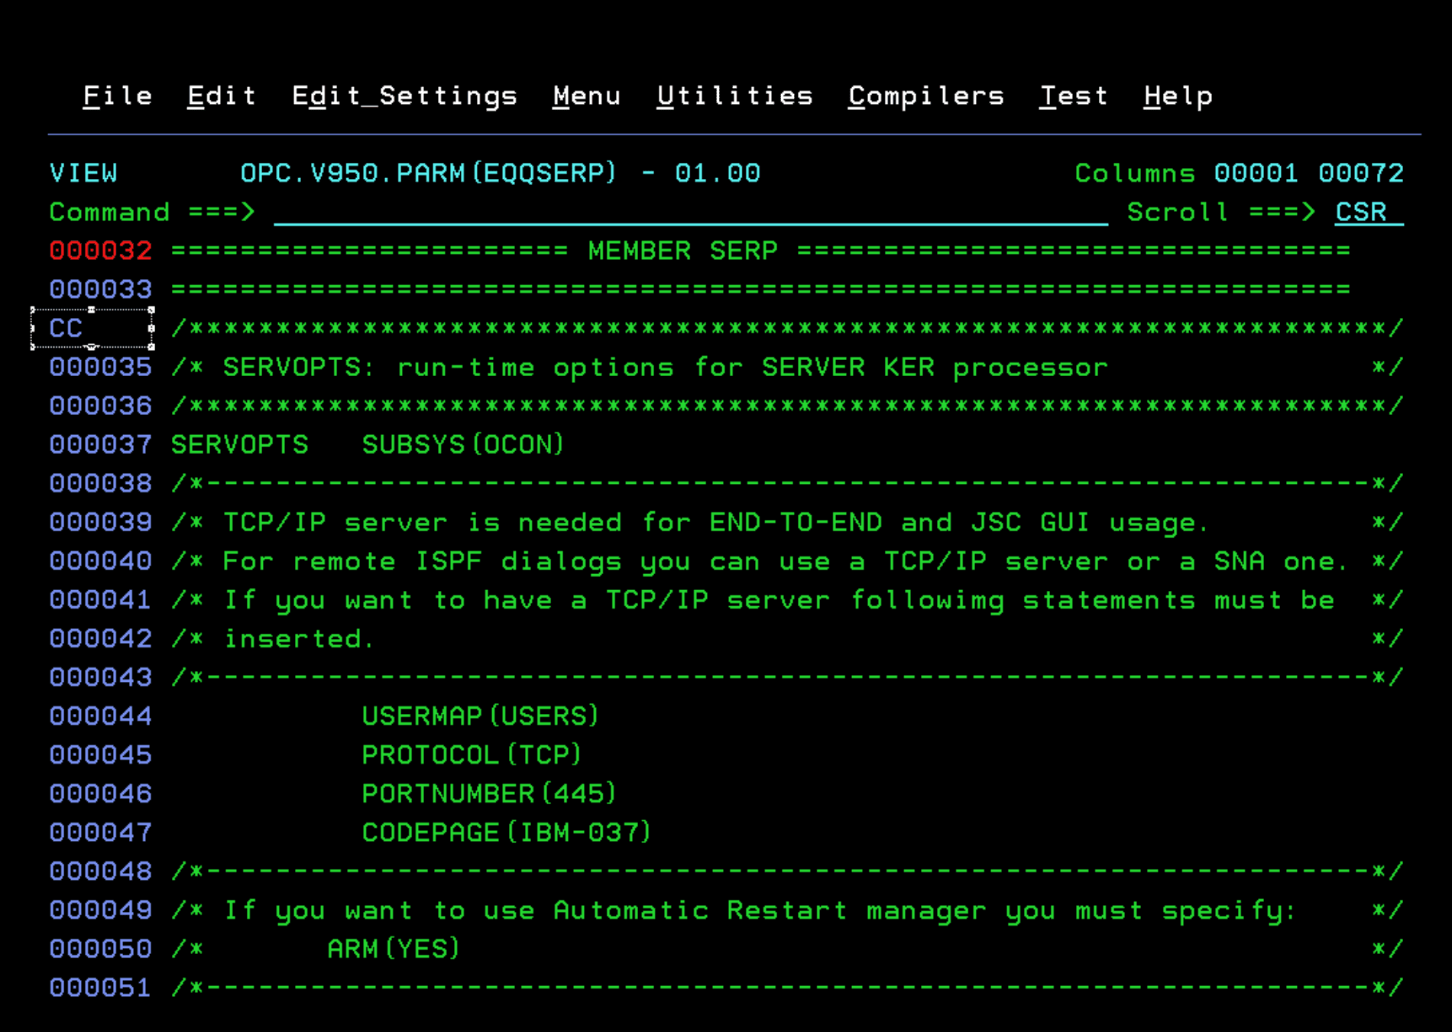Select line number 000049
1452x1032 pixels.
pos(101,910)
